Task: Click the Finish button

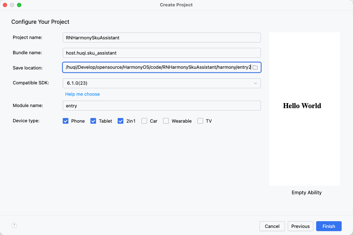Action: tap(329, 226)
